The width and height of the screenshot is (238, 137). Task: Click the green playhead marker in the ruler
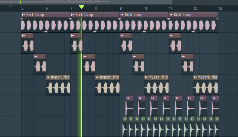(82, 7)
